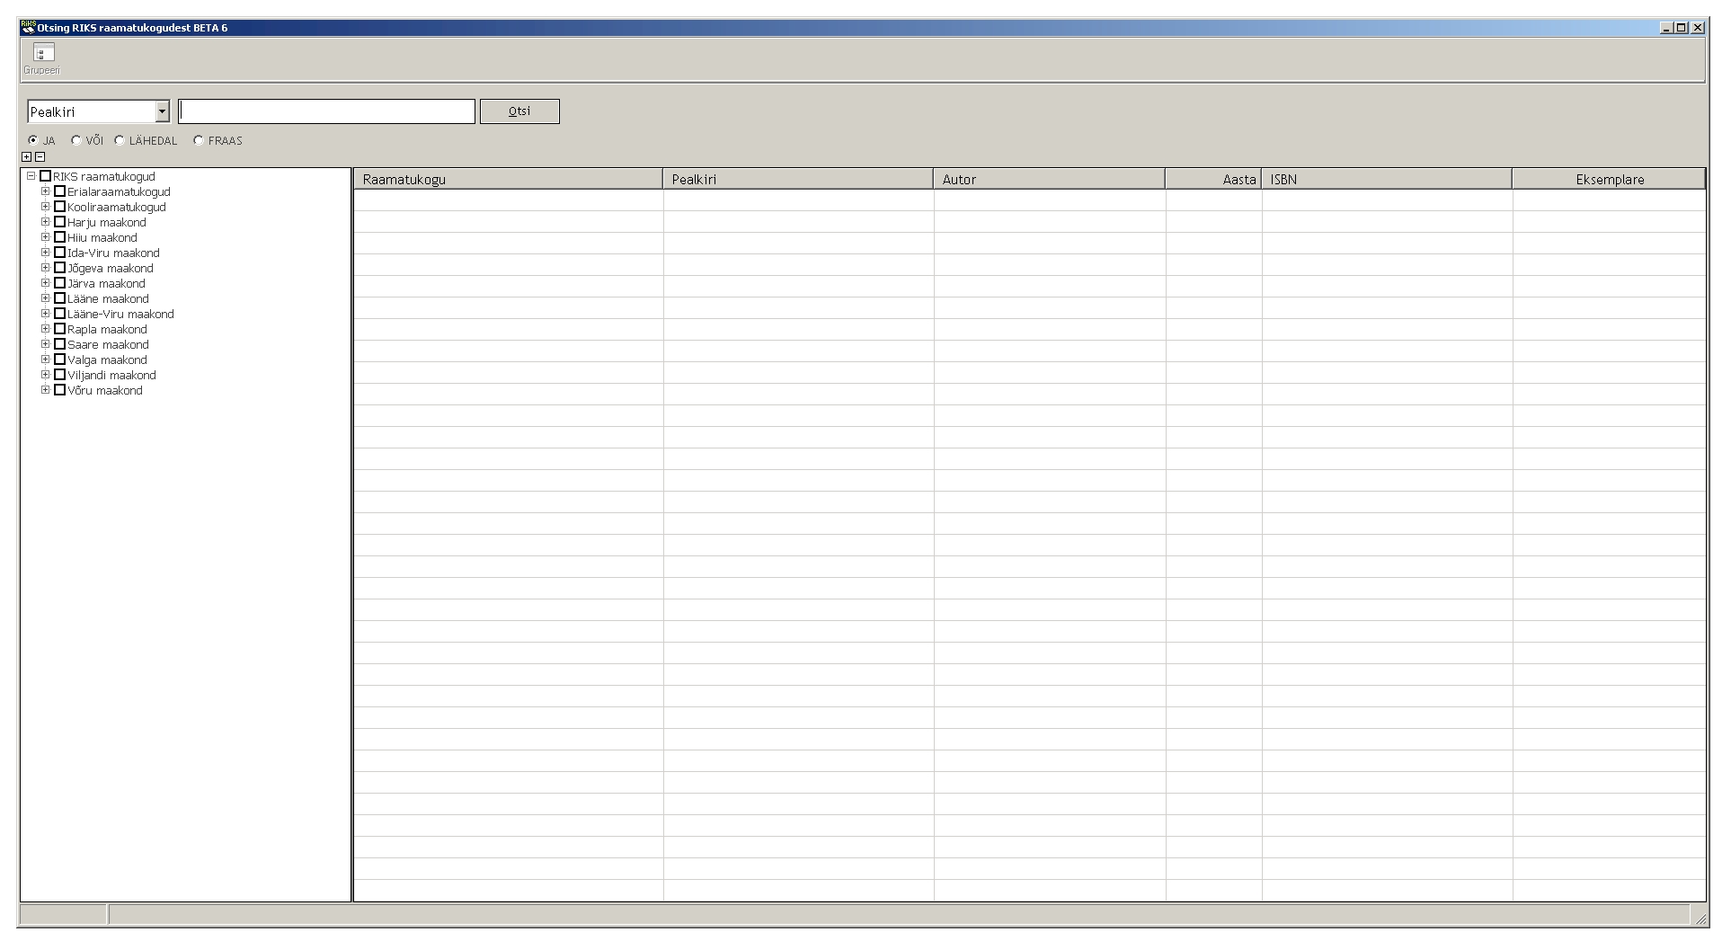Click the Eksemplare column header

pyautogui.click(x=1609, y=179)
